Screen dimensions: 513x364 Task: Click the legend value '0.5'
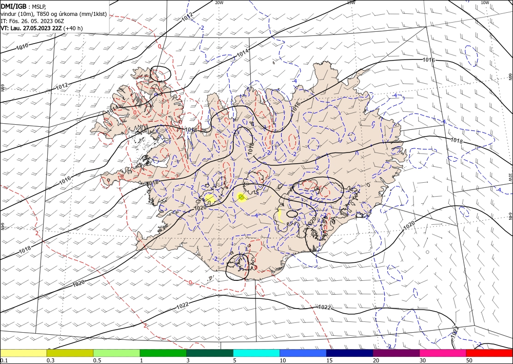click(97, 360)
